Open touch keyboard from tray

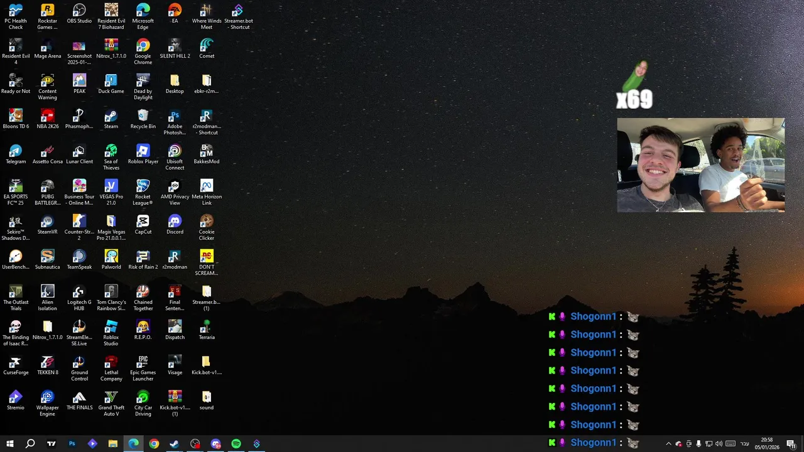[x=731, y=444]
